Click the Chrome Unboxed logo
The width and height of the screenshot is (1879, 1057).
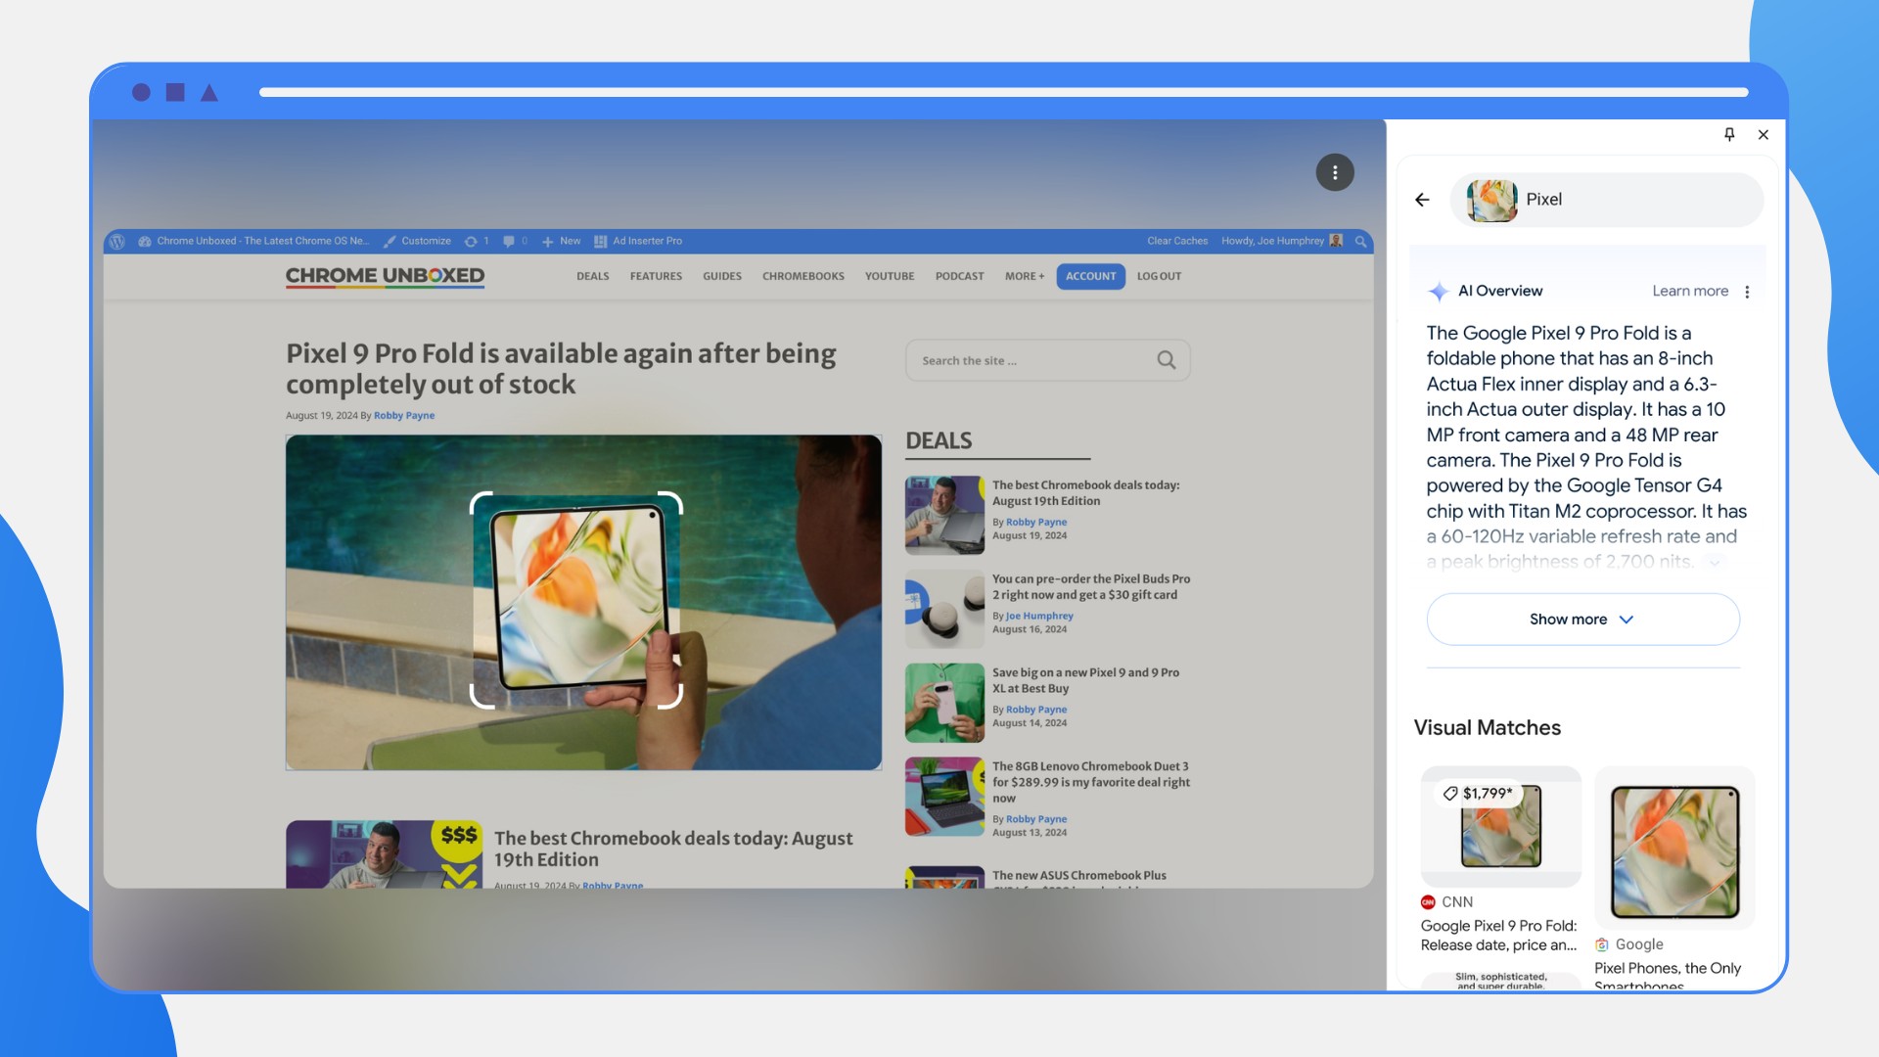point(385,276)
